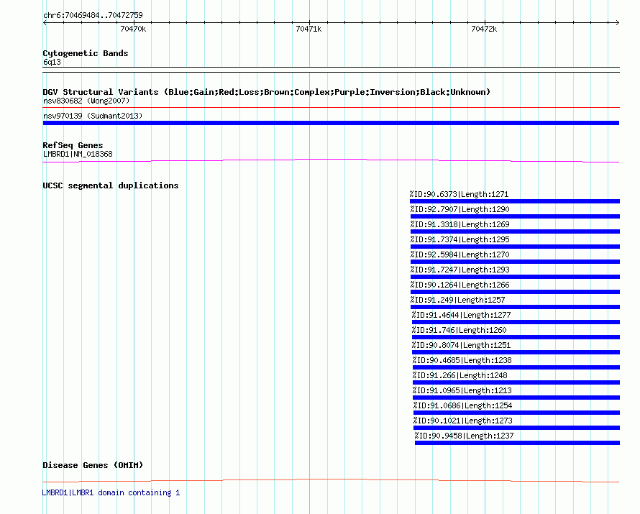Select duplication %ID:91.4644|Length:1277

click(461, 315)
